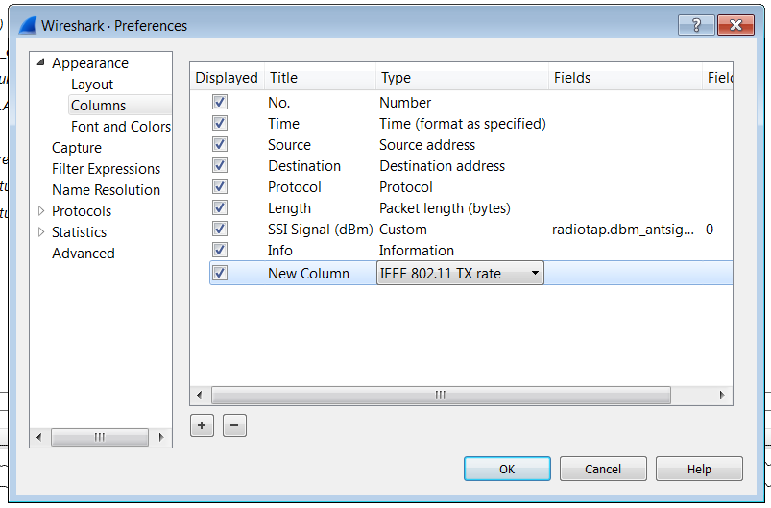
Task: Click the Fields column header
Action: (625, 78)
